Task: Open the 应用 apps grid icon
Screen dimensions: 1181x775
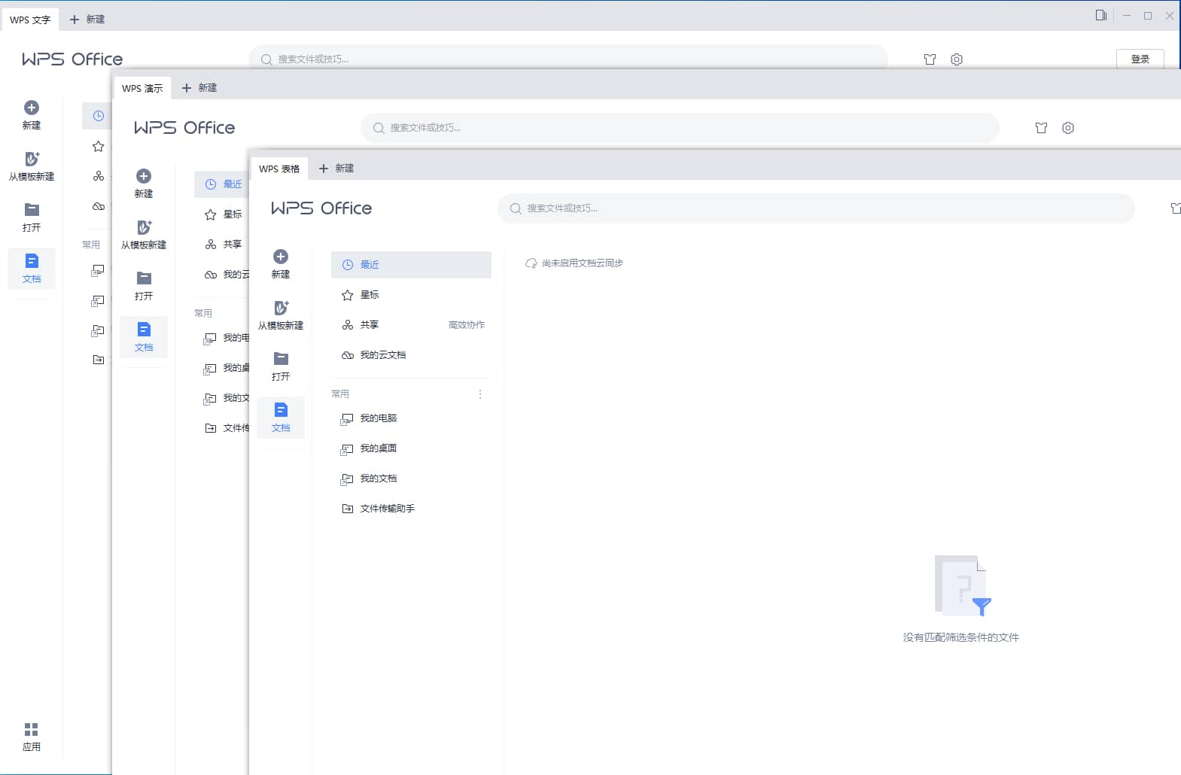Action: pyautogui.click(x=31, y=730)
